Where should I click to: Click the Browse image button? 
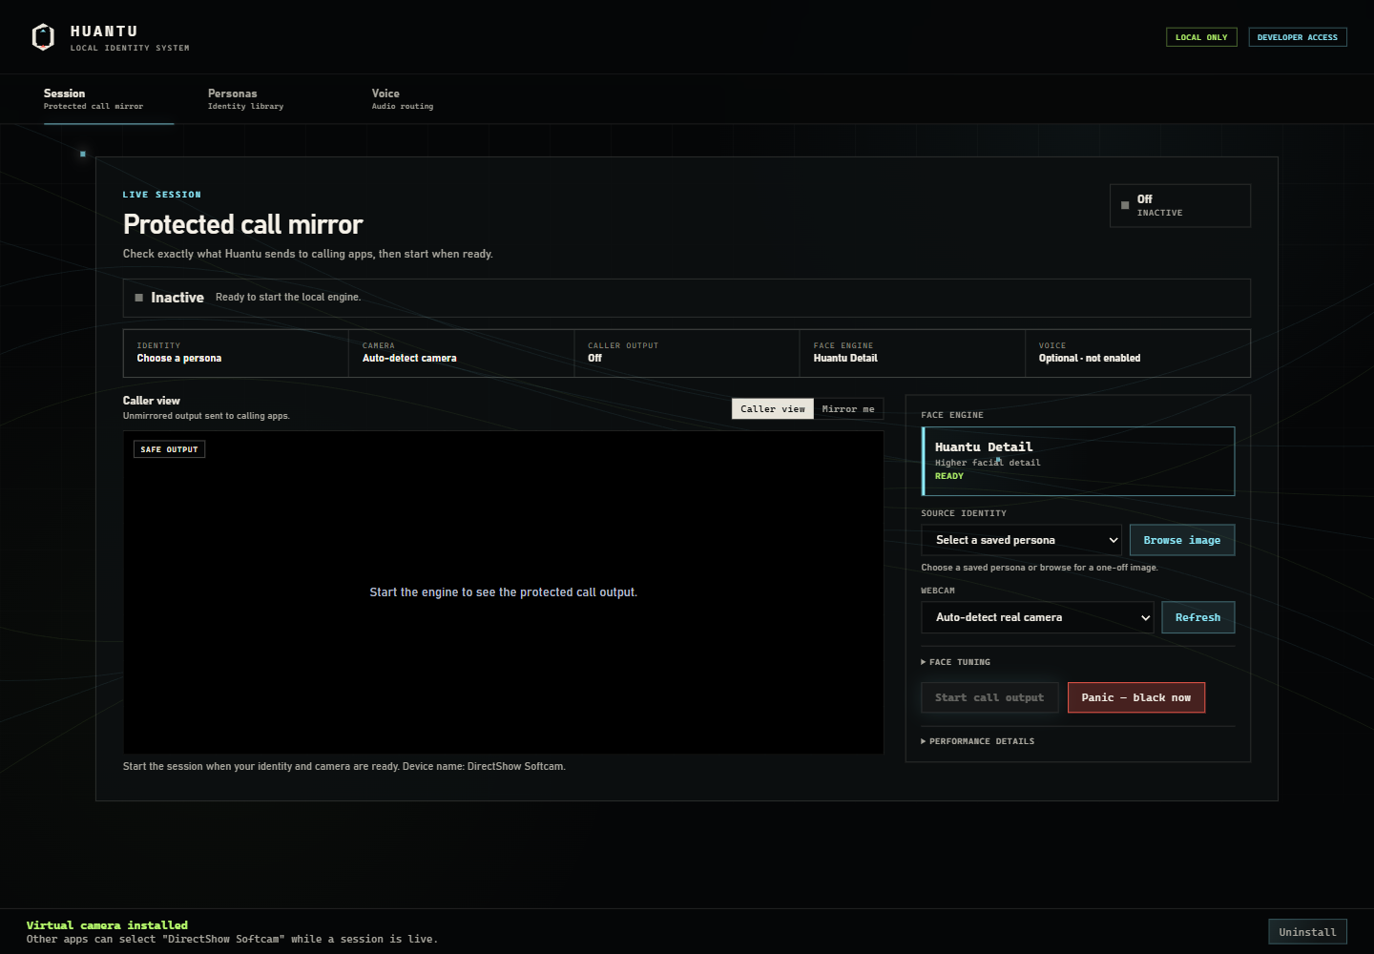coord(1182,540)
